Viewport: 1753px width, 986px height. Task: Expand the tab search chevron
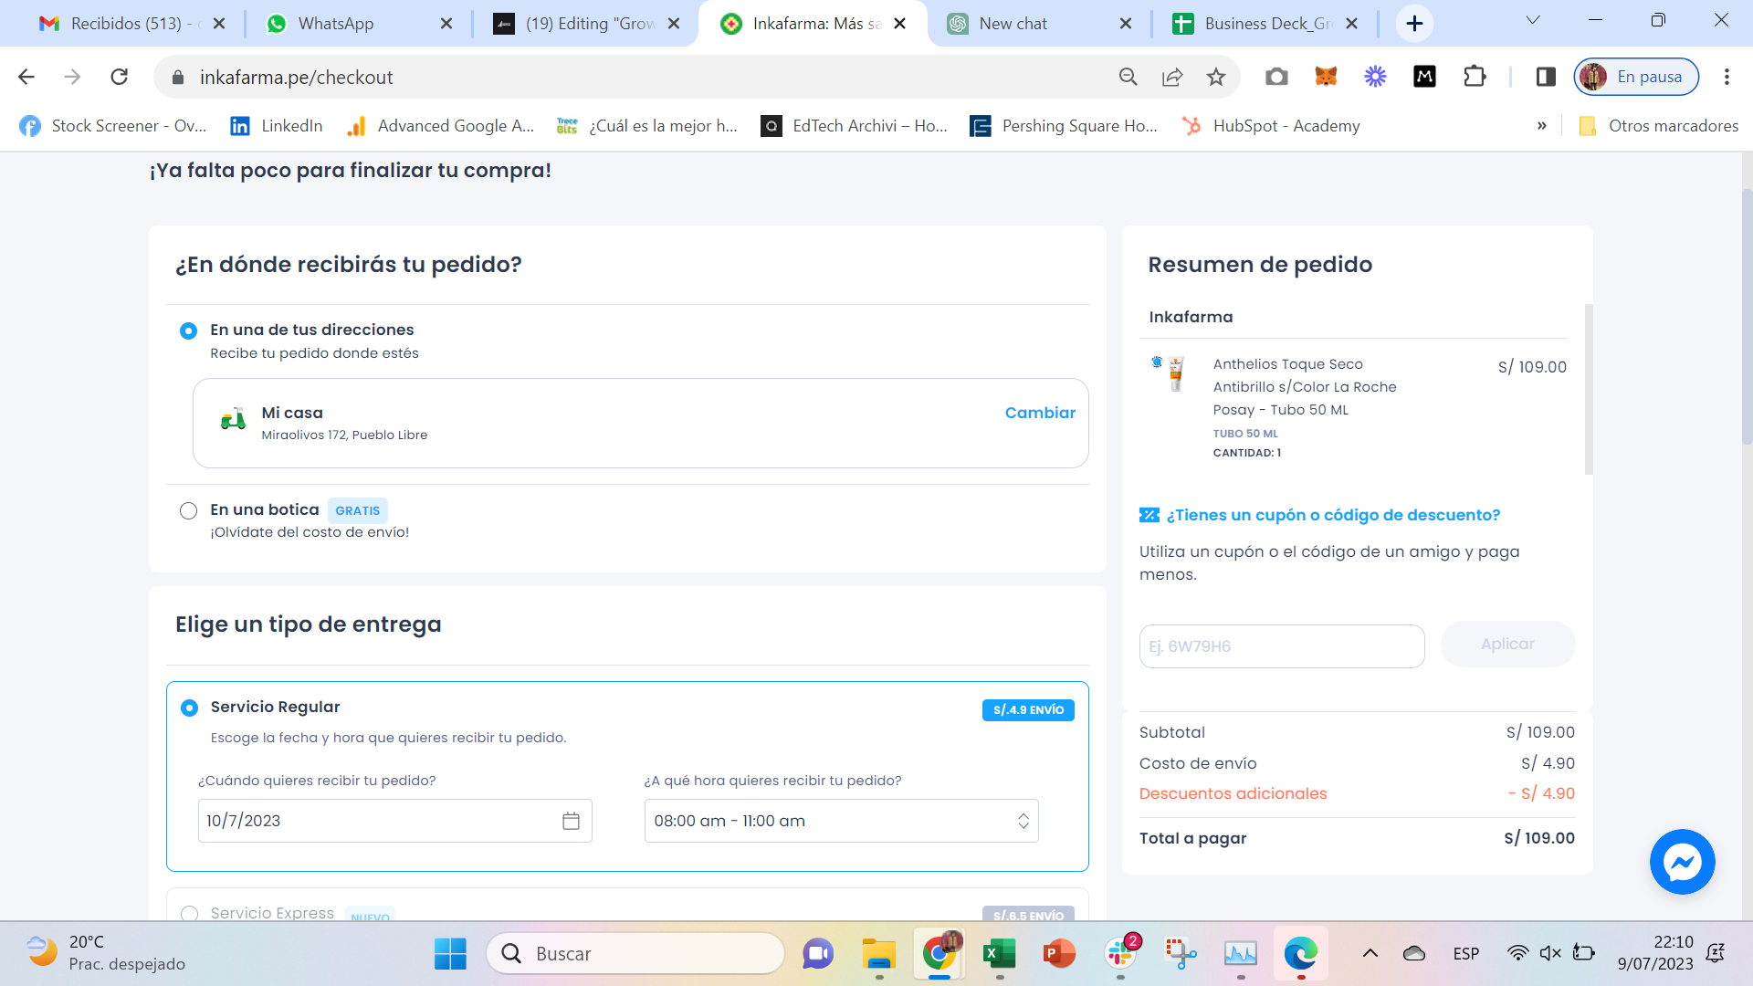coord(1533,20)
